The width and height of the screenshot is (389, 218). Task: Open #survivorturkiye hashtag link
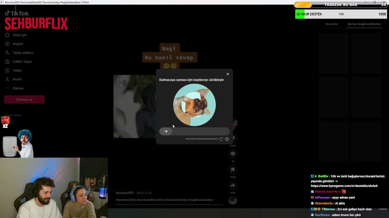click(x=176, y=200)
